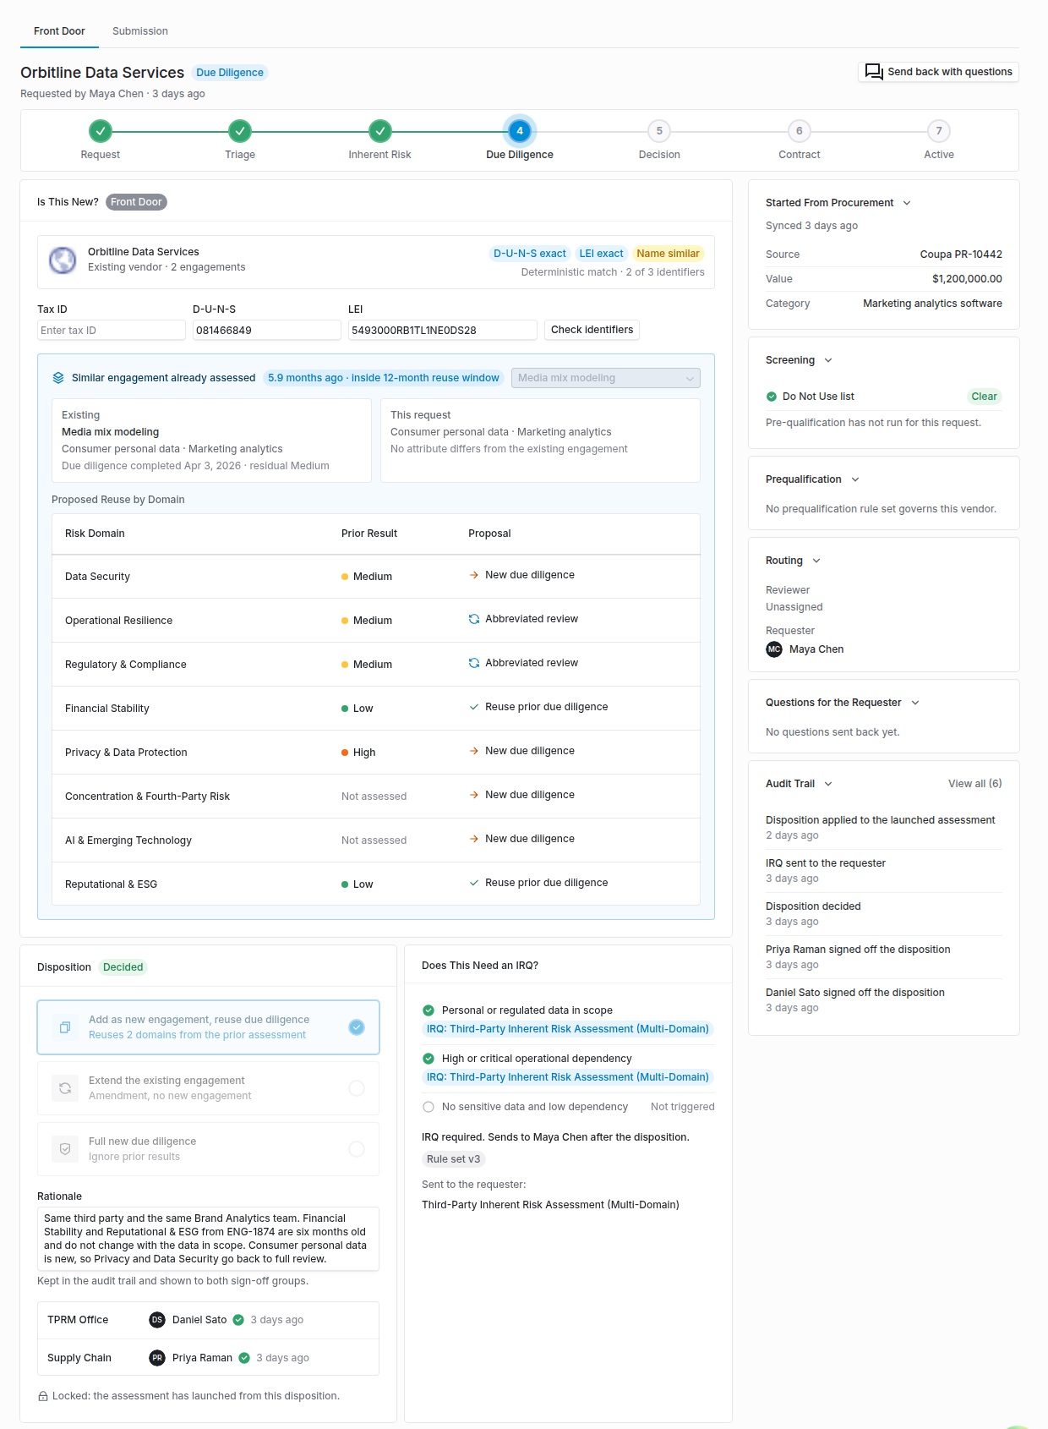Click the Due Diligence status badge near title
Viewport: 1048px width, 1429px height.
pos(230,73)
